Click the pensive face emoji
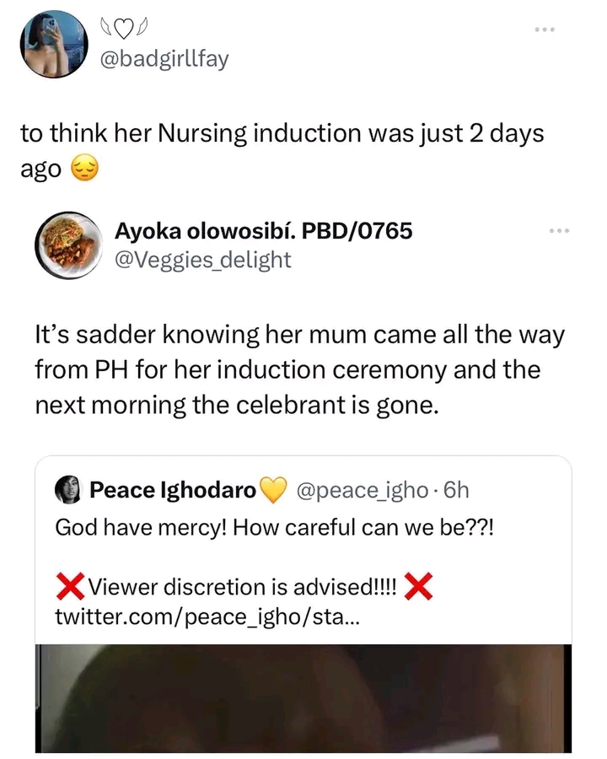 click(86, 170)
